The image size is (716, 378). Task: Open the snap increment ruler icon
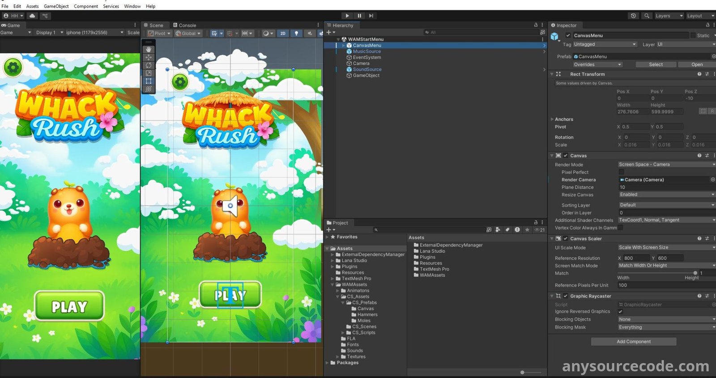pyautogui.click(x=247, y=33)
